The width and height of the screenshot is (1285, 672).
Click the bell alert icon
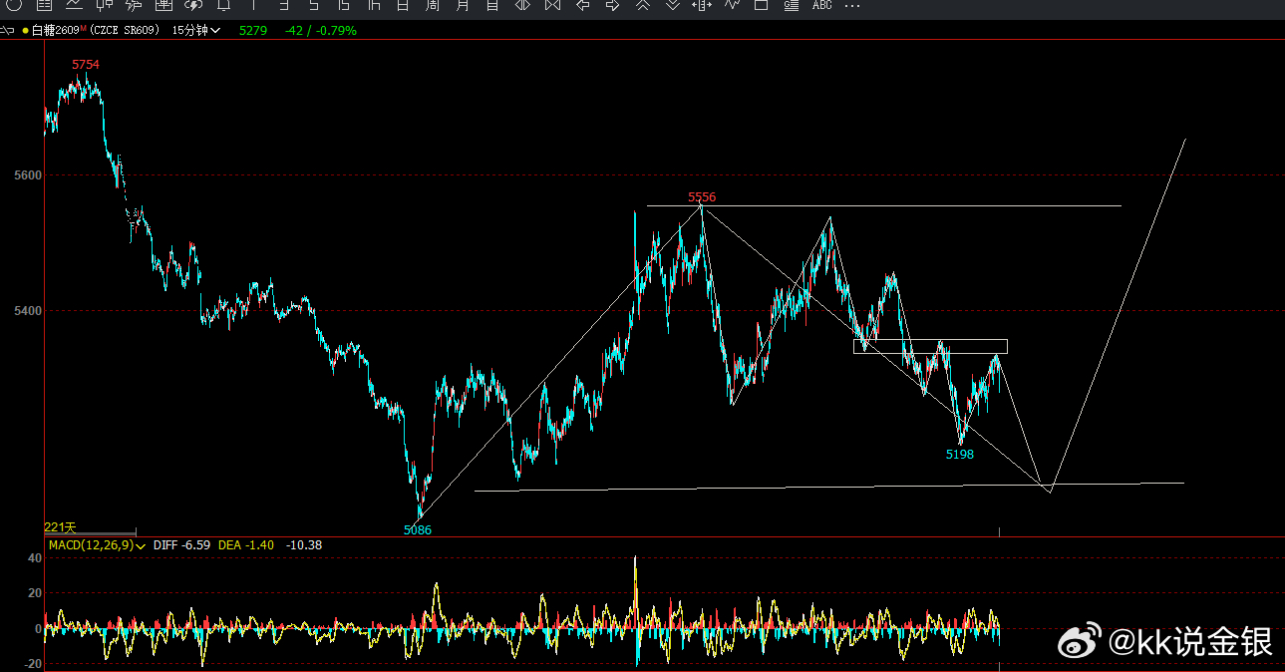click(x=223, y=6)
